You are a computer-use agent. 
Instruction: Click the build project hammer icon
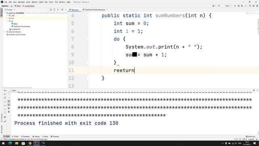coord(219,6)
